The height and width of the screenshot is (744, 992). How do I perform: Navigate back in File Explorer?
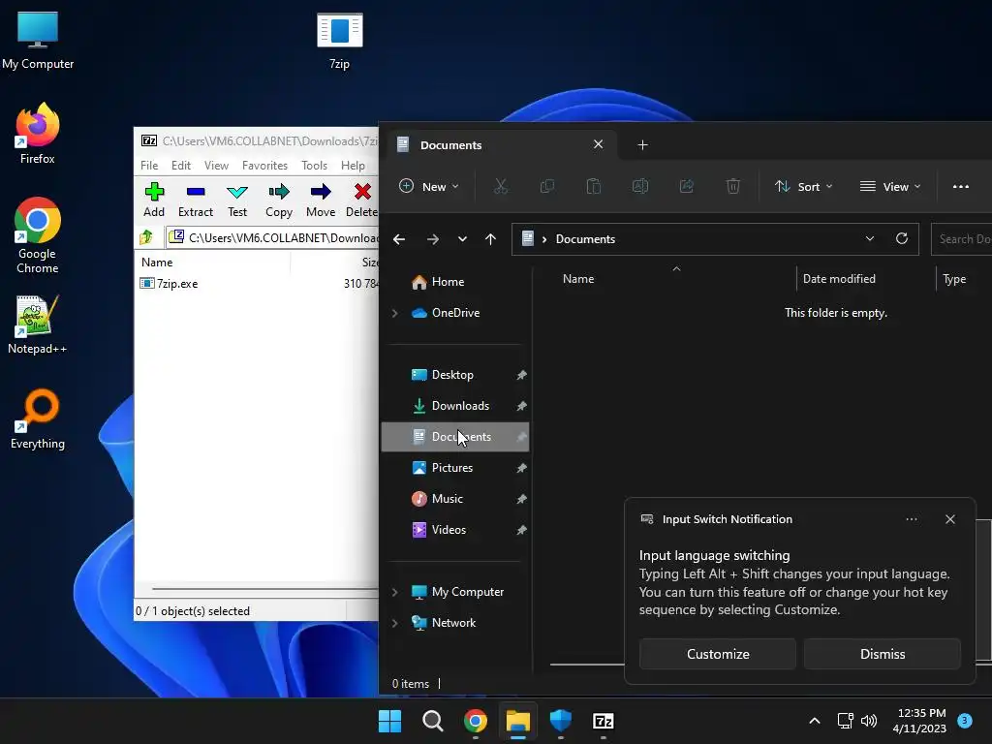(399, 239)
